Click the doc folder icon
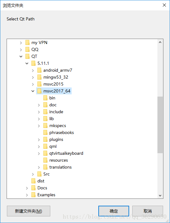This screenshot has height=223, width=170. tap(45, 105)
